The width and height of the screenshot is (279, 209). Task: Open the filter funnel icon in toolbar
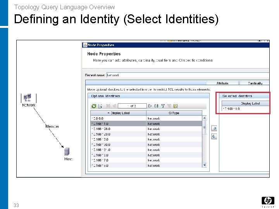click(x=163, y=106)
